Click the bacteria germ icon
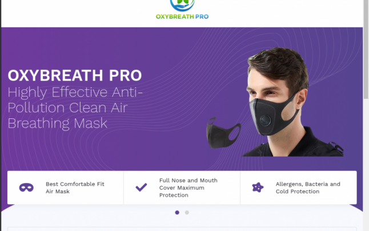The height and width of the screenshot is (231, 369). coord(258,188)
